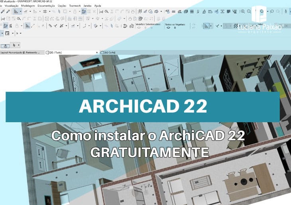
Task: Click scissors icon in second toolbar row
Action: (3, 19)
